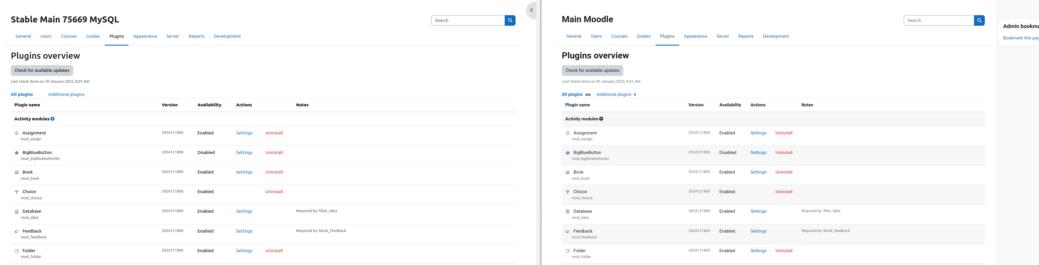Open Users tab in Stable Main page
Screen dimensions: 1039x265
click(46, 36)
